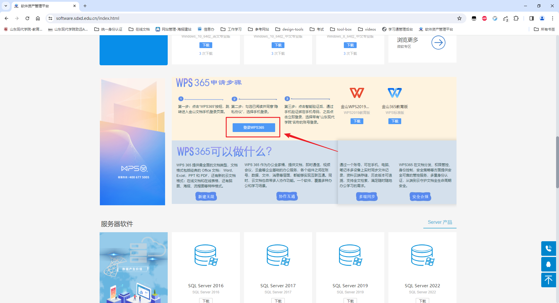Open the design-tools bookmark folder
This screenshot has height=303, width=559.
coord(289,29)
